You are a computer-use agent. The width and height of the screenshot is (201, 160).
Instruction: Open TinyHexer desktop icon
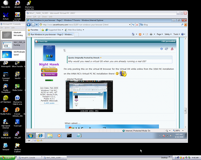coord(6,135)
